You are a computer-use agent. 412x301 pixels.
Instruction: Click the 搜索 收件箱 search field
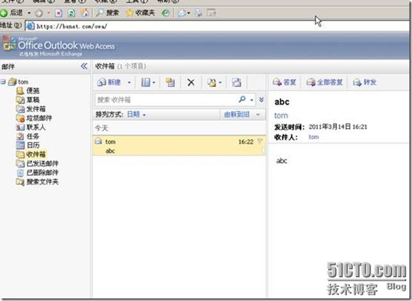point(166,100)
